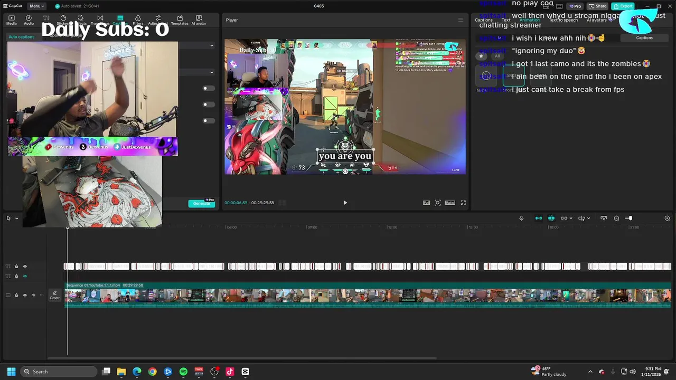The height and width of the screenshot is (380, 676).
Task: Click the Pro button
Action: 574,6
